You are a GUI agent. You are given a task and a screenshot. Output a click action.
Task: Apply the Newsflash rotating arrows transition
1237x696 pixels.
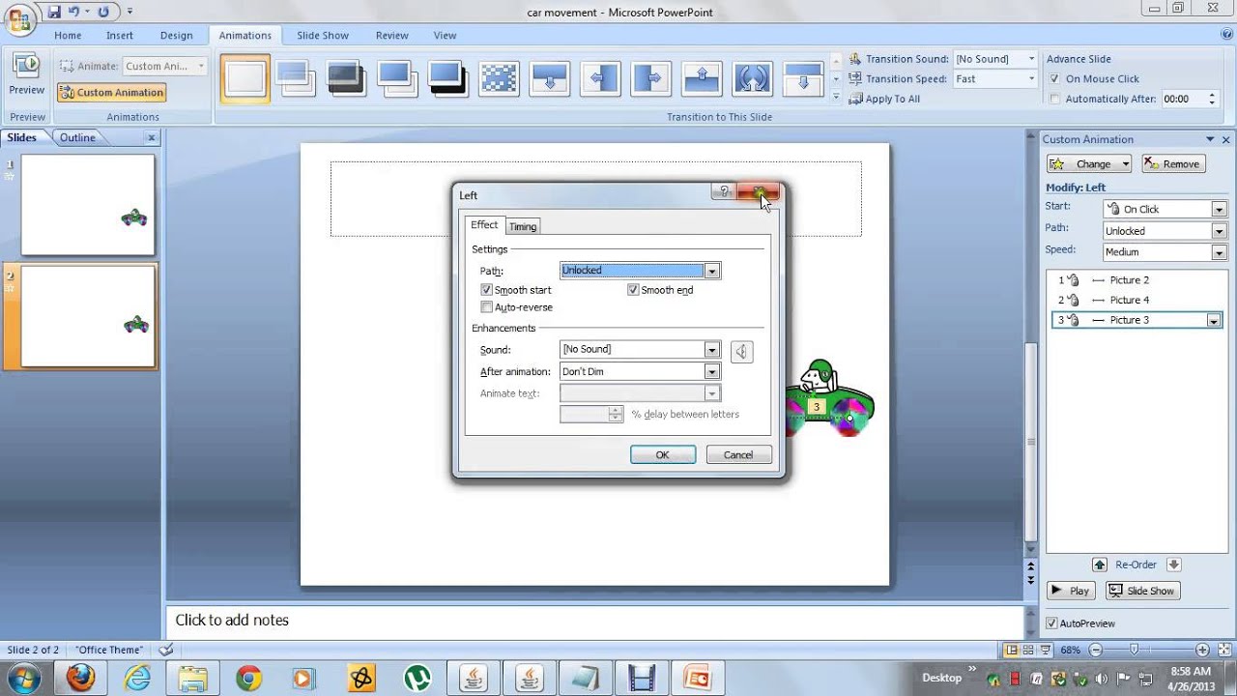click(x=752, y=78)
